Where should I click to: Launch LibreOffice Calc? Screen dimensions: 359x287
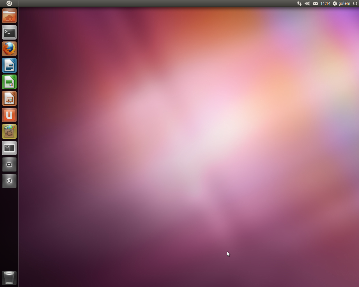[9, 82]
